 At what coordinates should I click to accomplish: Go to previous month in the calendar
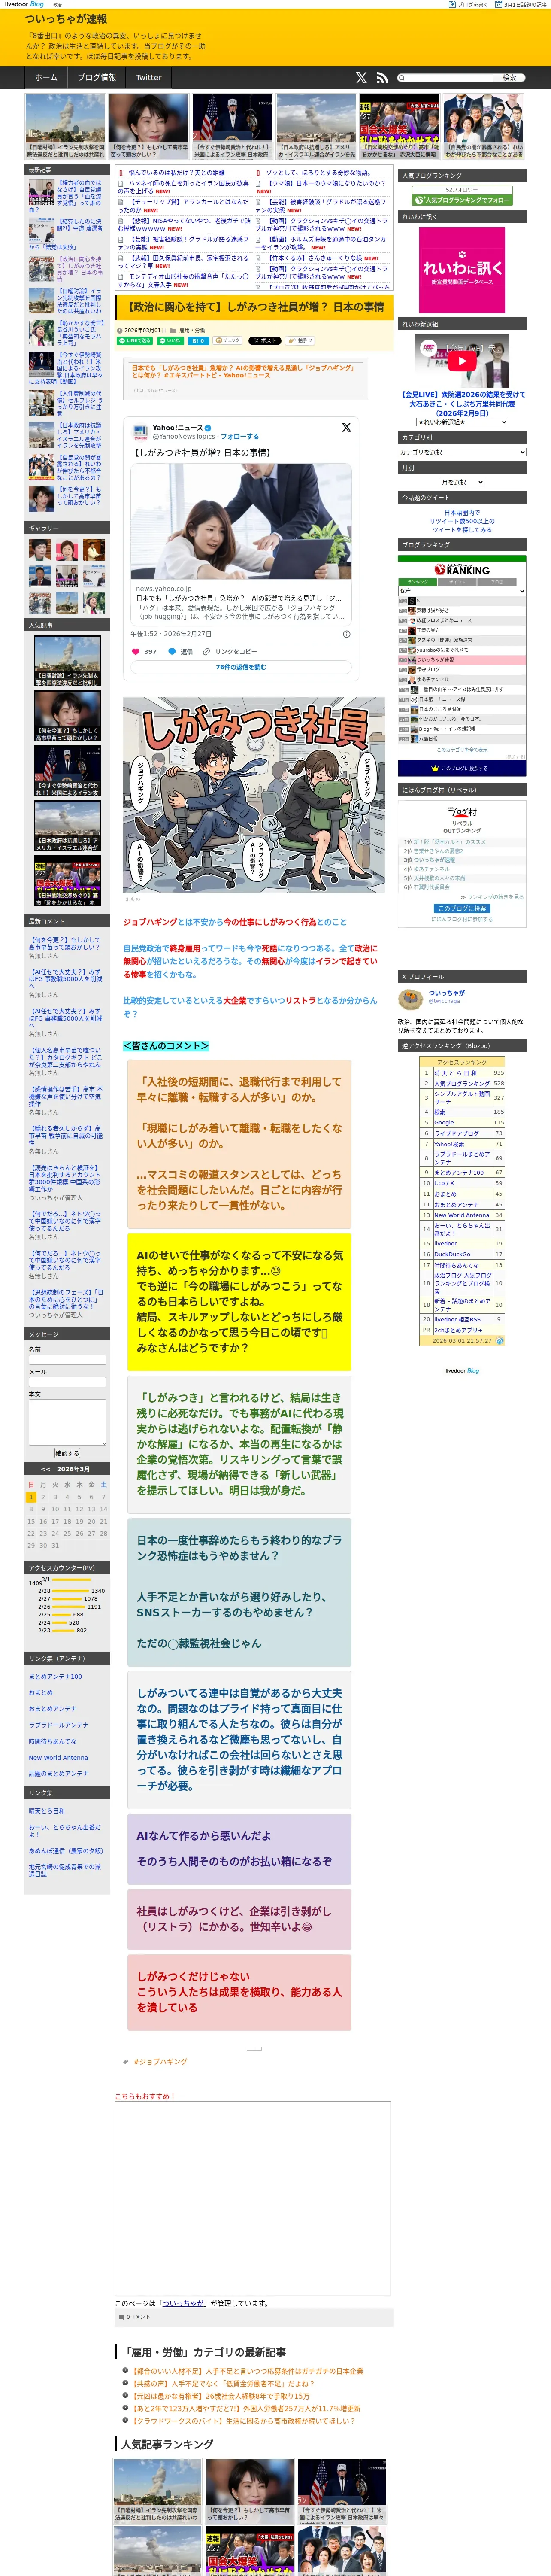point(46,1469)
